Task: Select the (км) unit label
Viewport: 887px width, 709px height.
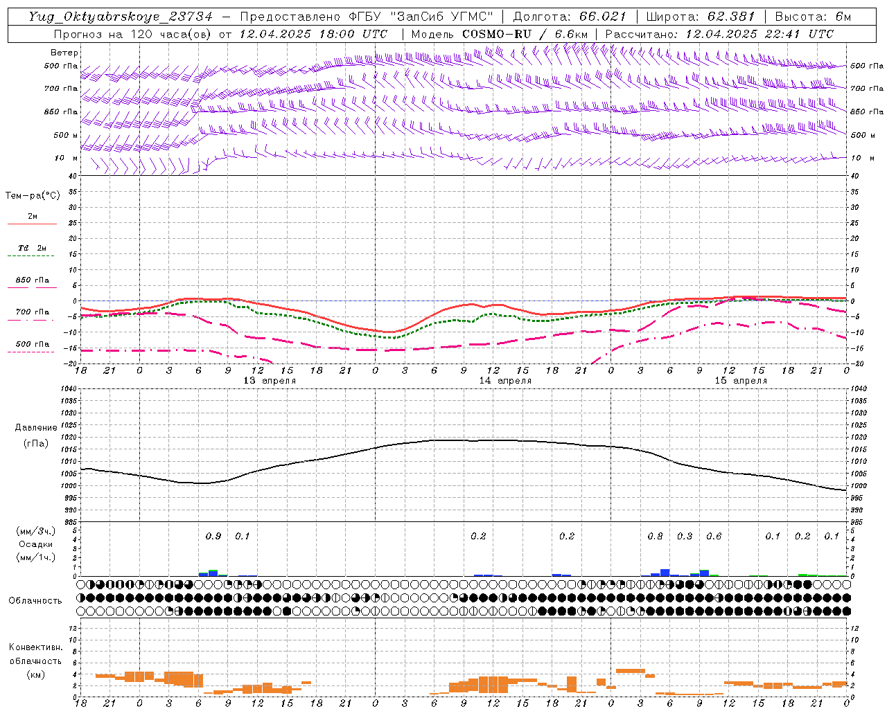Action: (x=35, y=674)
